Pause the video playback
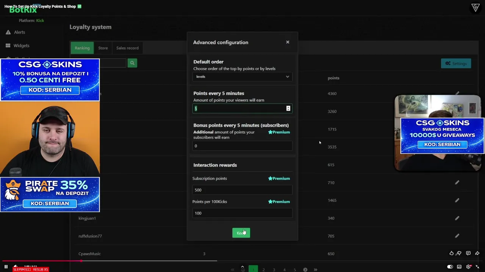Image resolution: width=485 pixels, height=272 pixels. [6, 267]
